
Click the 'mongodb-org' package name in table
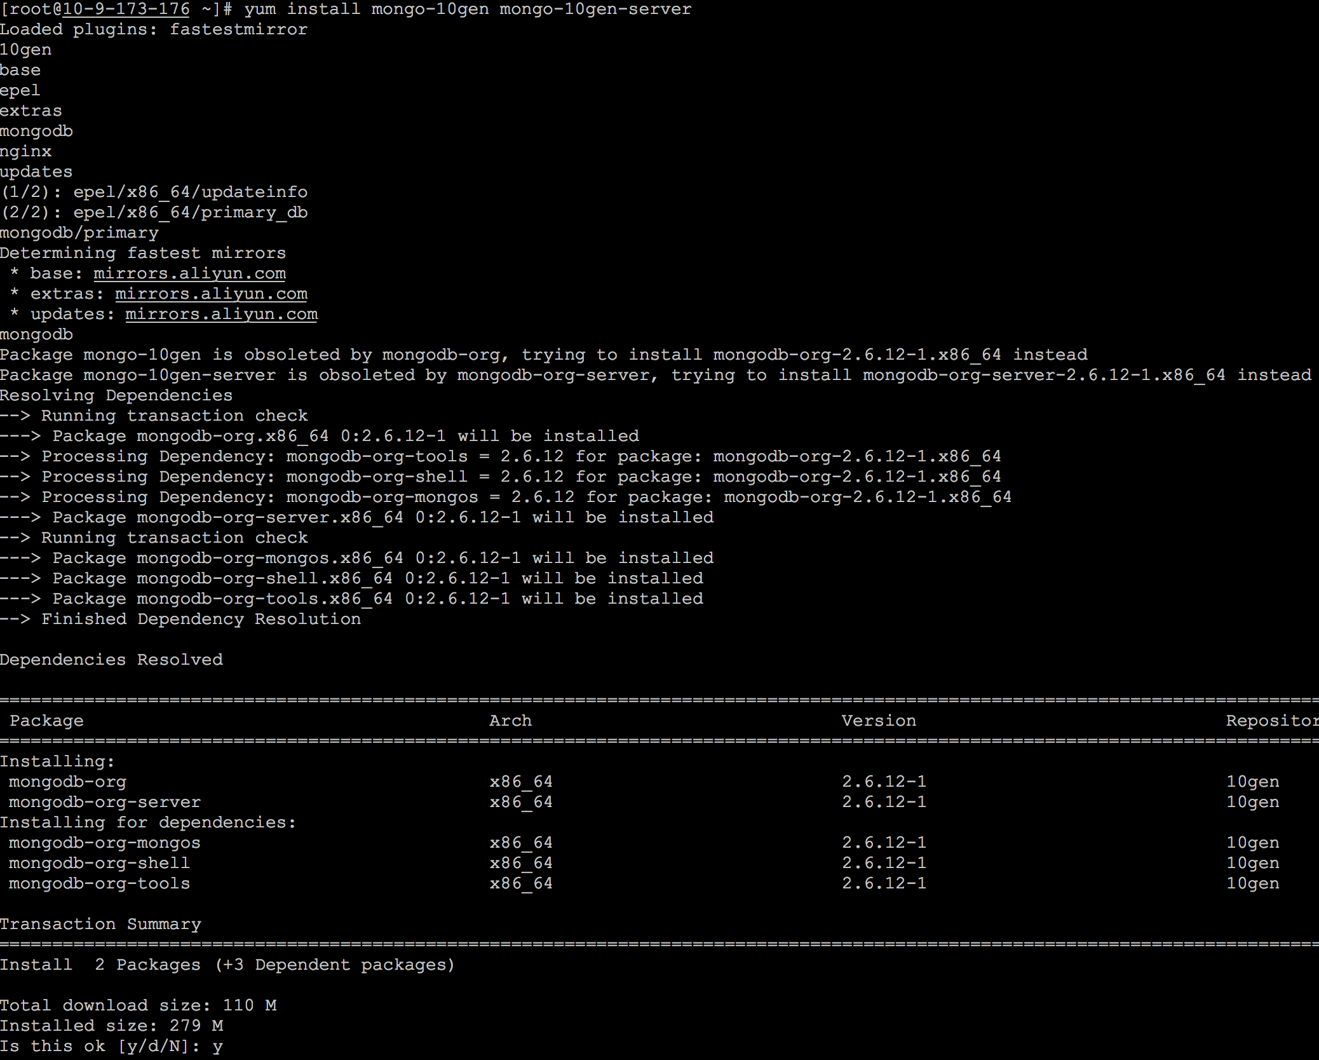(x=68, y=782)
